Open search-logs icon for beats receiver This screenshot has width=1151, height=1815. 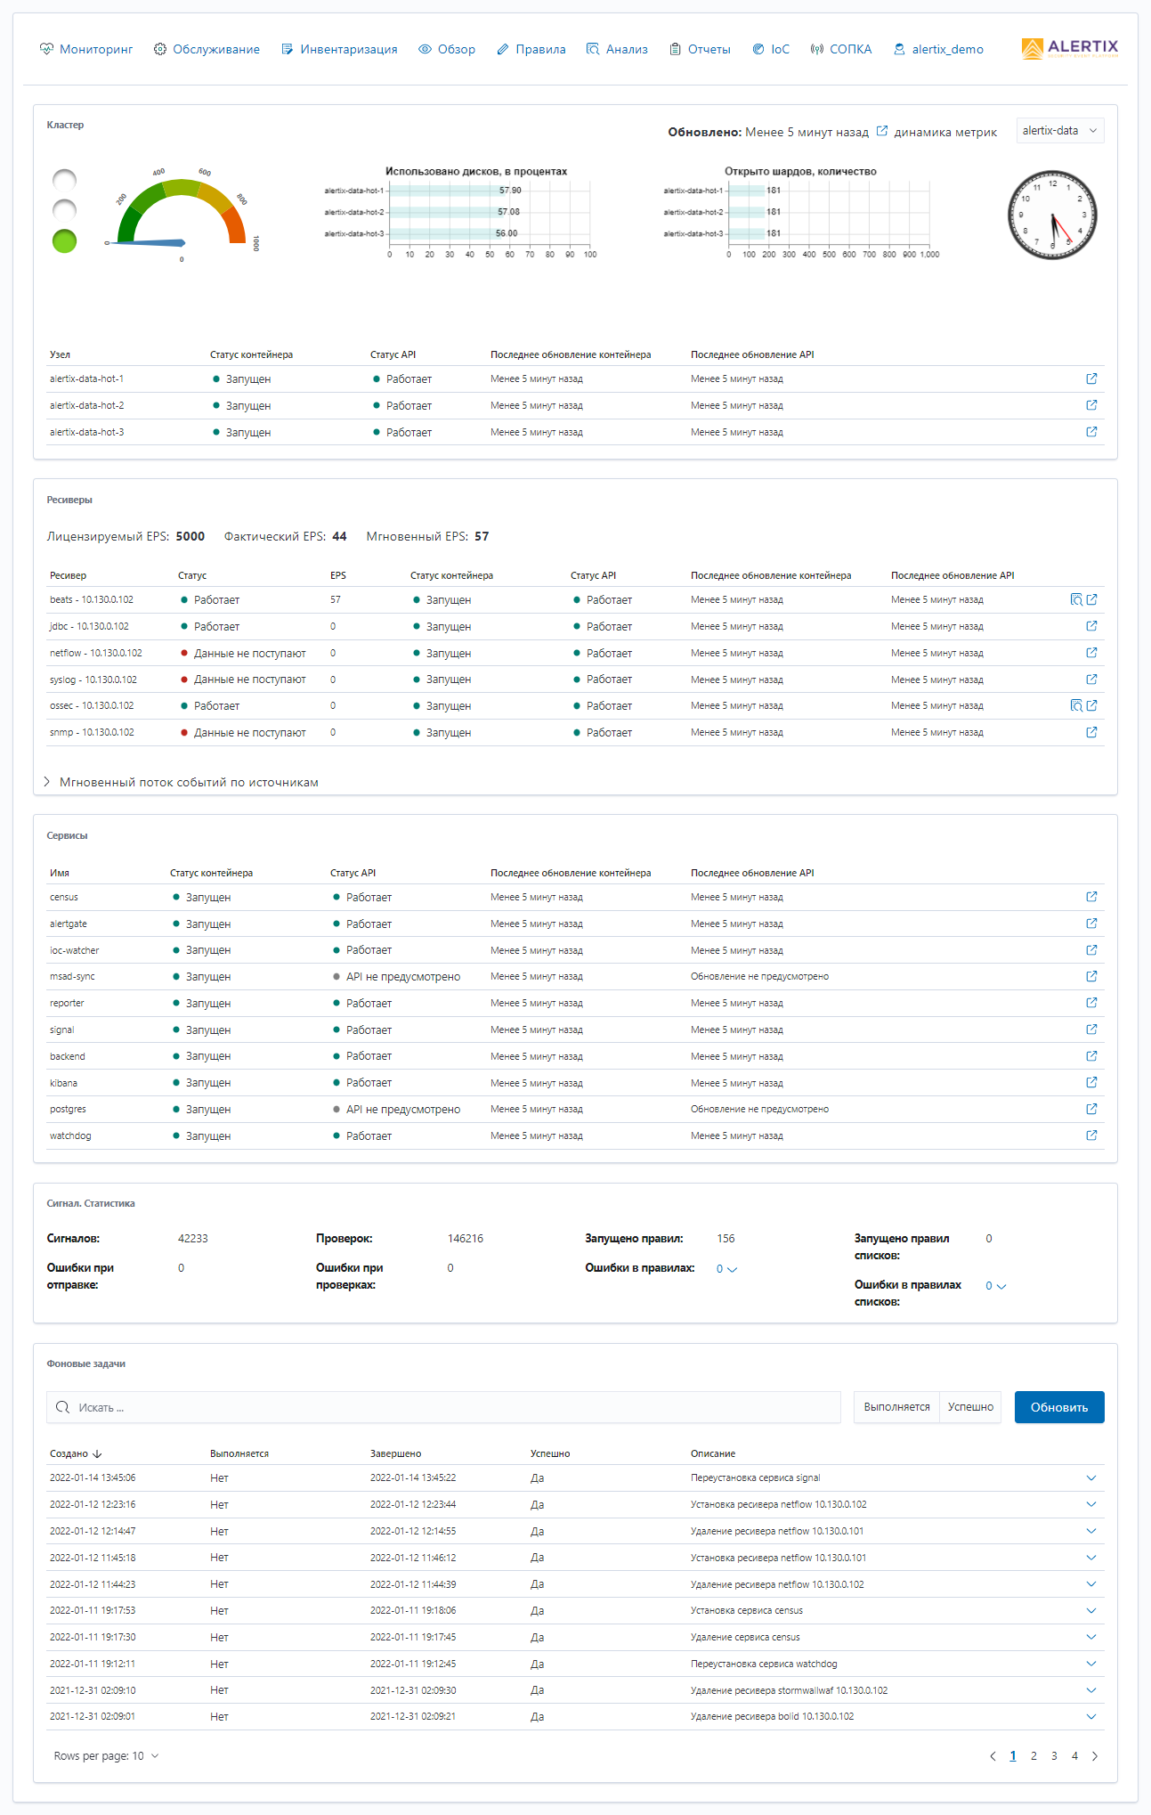point(1076,599)
